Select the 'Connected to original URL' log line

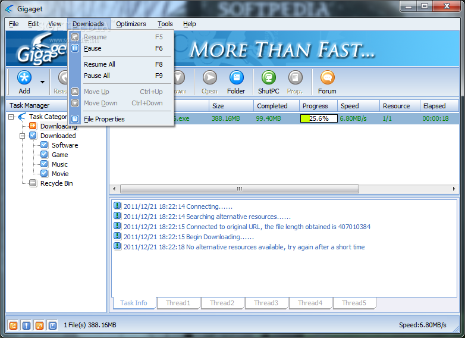[247, 227]
